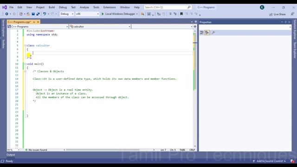Open the x86 platform dropdown
This screenshot has width=297, height=167.
[87, 14]
